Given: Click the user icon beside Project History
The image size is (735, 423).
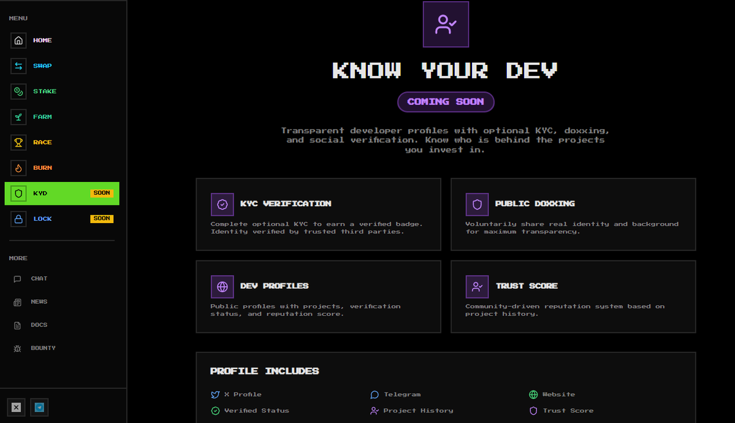Looking at the screenshot, I should [374, 411].
